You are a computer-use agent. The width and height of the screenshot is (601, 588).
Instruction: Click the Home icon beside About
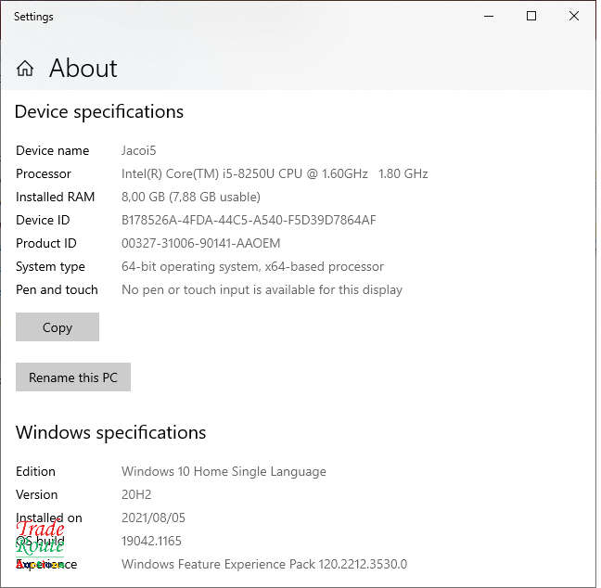[25, 69]
